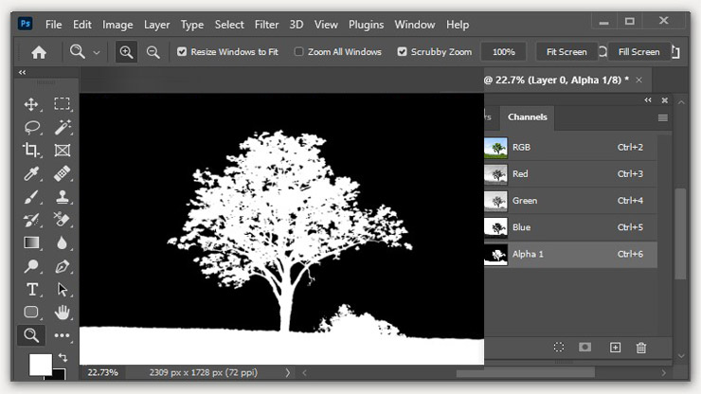Image resolution: width=701 pixels, height=394 pixels.
Task: Expand the toolbar using double arrows
Action: pos(23,73)
